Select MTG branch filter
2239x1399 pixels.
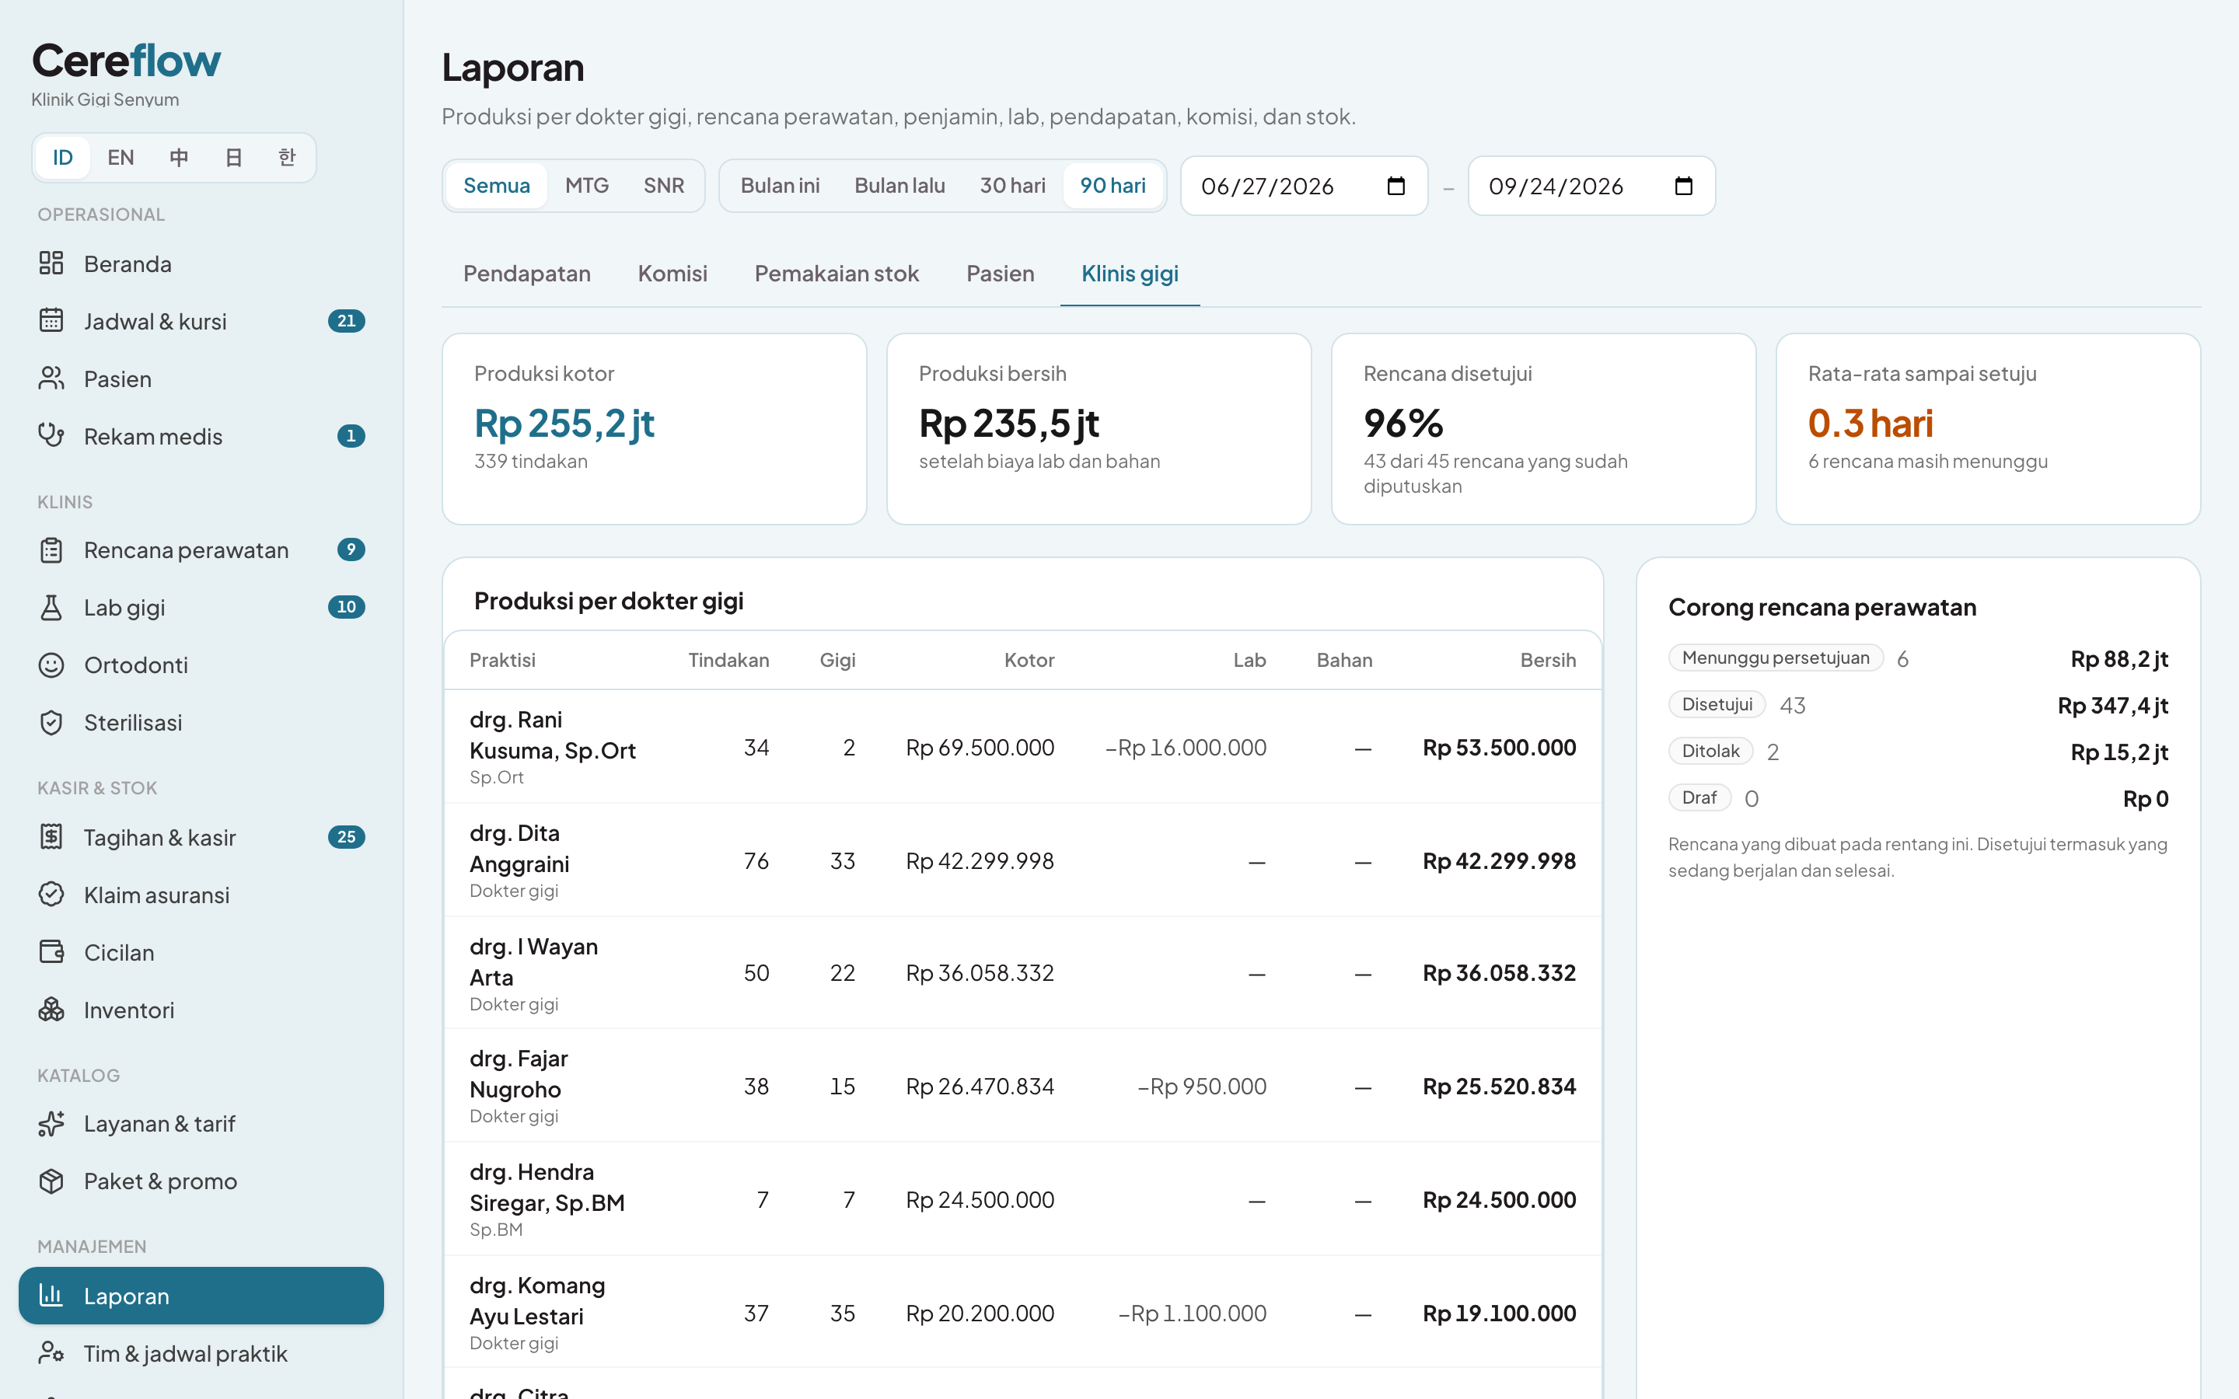point(587,185)
